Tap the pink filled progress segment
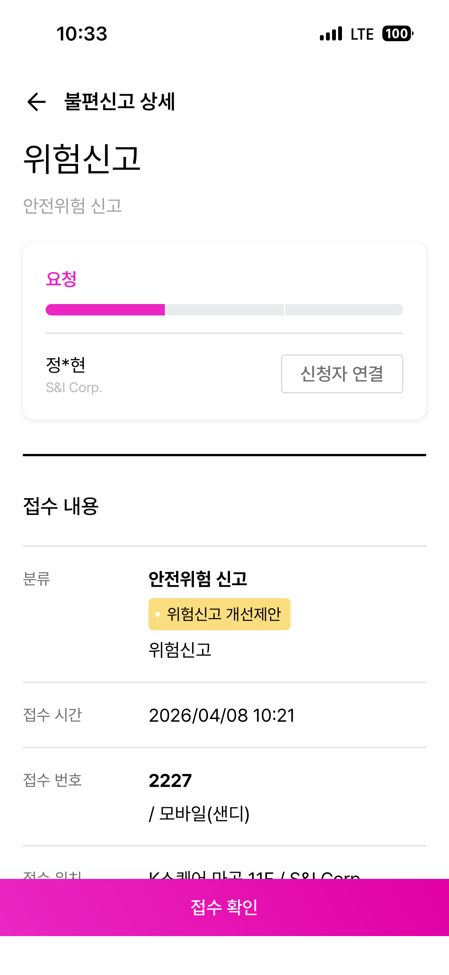449x975 pixels. [105, 310]
